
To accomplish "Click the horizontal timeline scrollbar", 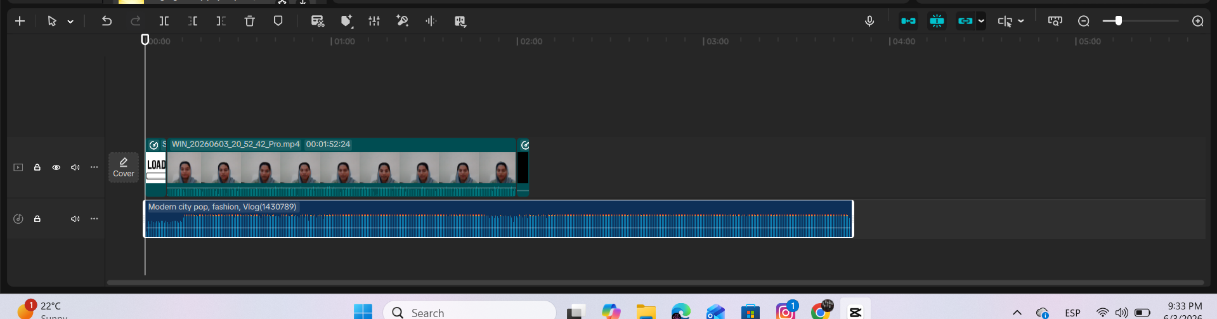I will (x=655, y=282).
